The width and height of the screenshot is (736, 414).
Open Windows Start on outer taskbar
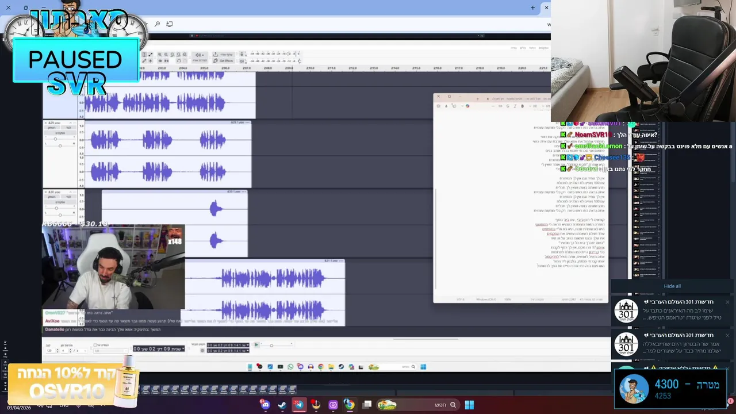click(469, 405)
